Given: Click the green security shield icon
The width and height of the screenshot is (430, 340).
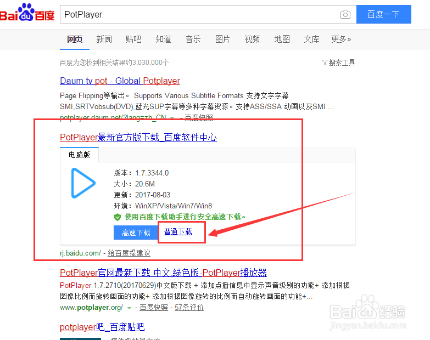Looking at the screenshot, I should tap(118, 217).
